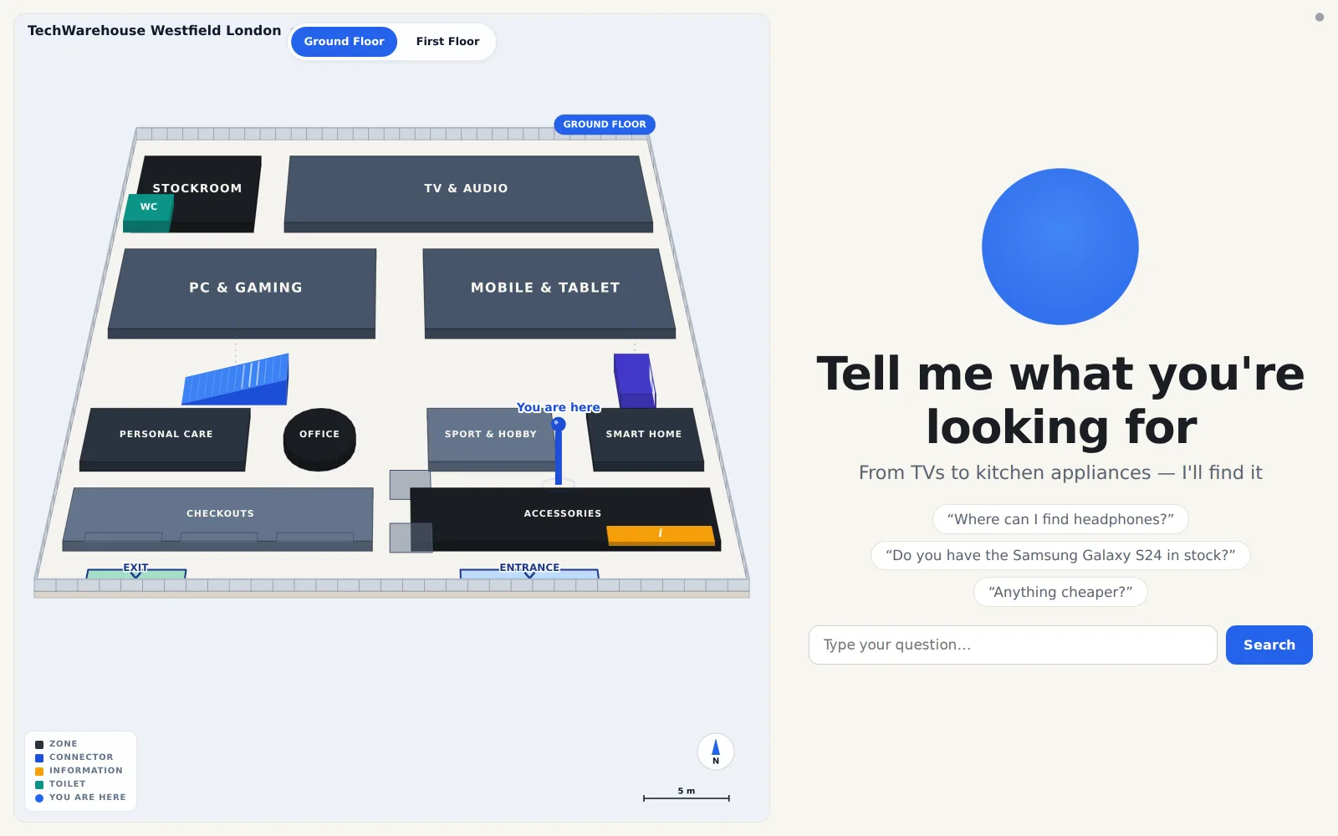
Task: Click the Connector legend swatch
Action: pyautogui.click(x=39, y=757)
